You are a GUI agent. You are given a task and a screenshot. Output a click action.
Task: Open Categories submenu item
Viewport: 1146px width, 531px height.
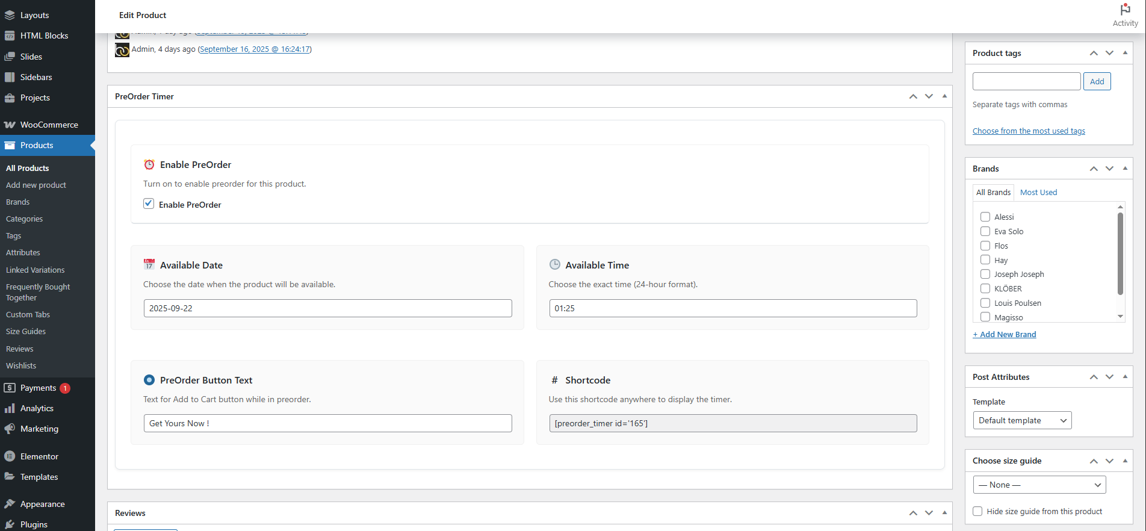(24, 219)
